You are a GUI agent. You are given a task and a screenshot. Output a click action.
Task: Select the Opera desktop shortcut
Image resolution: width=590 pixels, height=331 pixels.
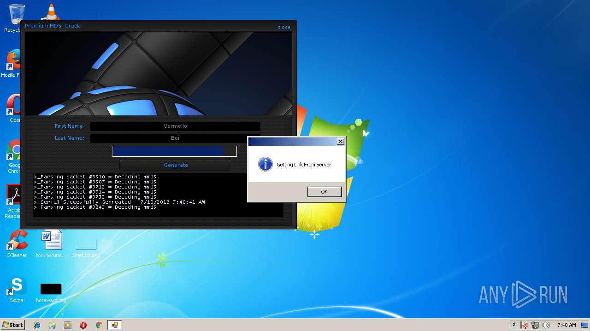click(14, 108)
